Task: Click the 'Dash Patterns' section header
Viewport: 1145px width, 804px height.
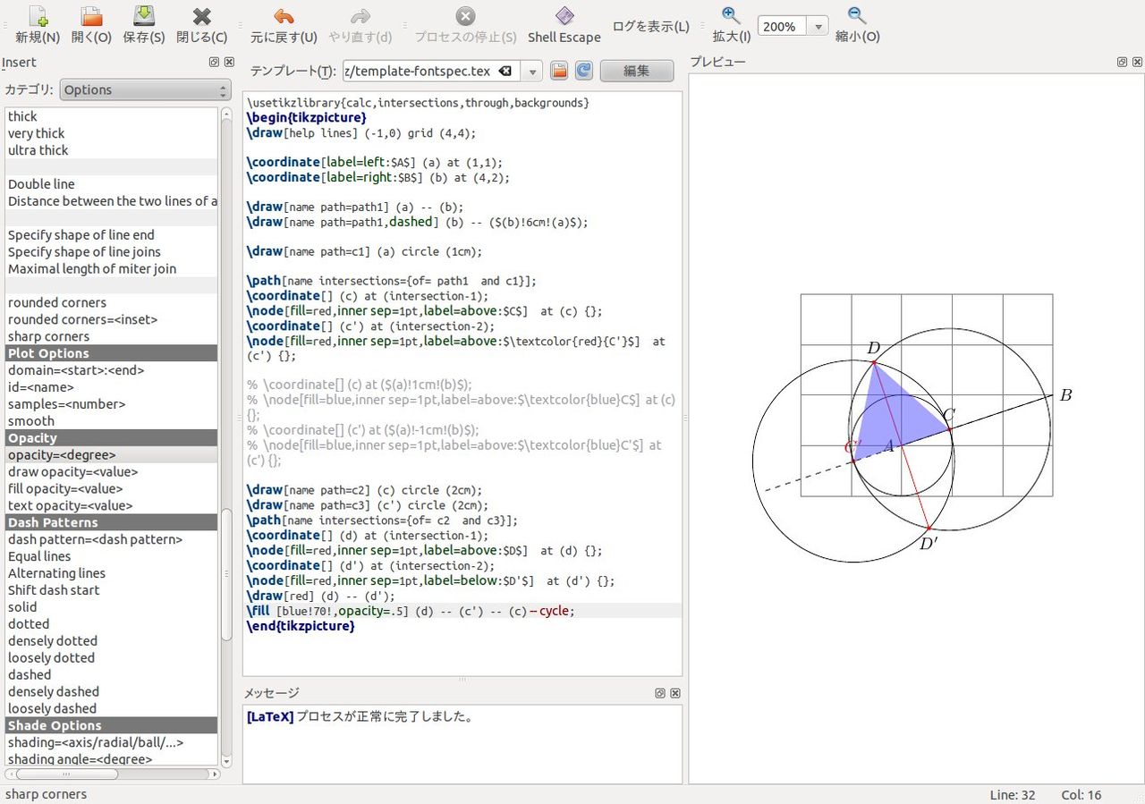Action: point(111,522)
